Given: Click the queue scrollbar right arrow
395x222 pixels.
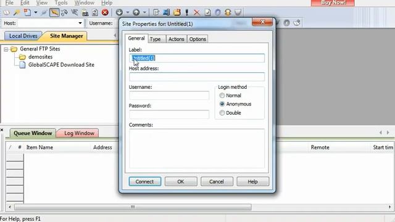Looking at the screenshot, I should [x=389, y=207].
